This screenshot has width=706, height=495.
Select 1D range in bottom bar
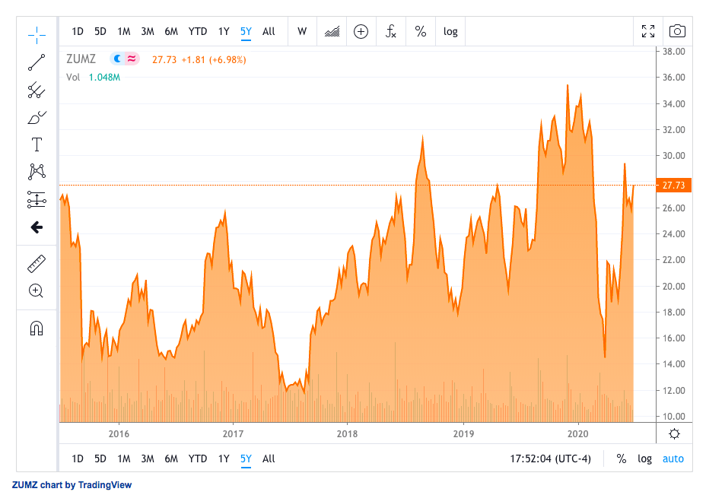click(78, 459)
